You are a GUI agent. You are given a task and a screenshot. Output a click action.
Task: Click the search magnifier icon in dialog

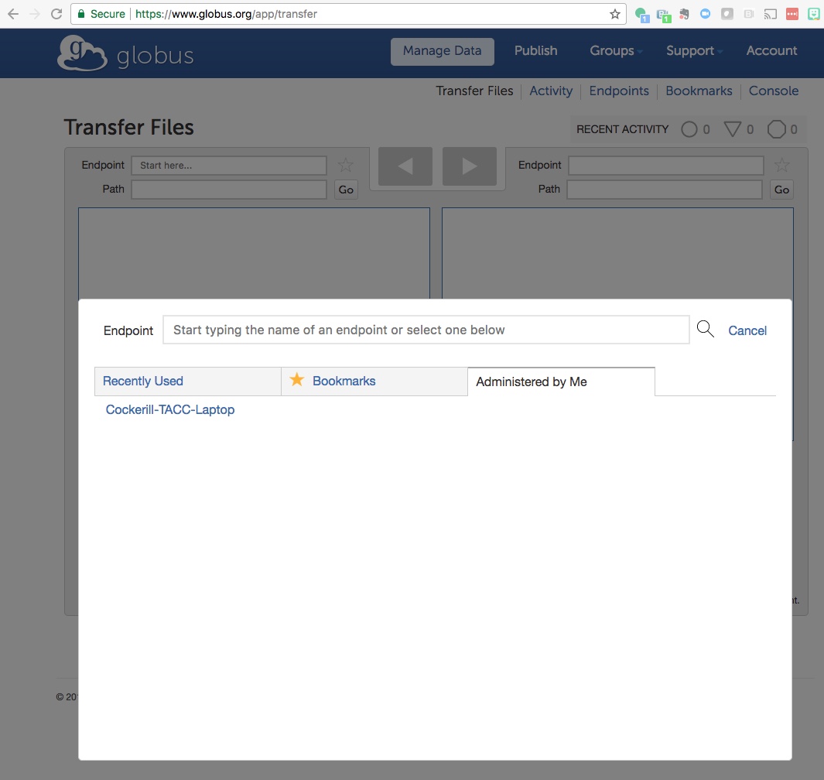705,329
